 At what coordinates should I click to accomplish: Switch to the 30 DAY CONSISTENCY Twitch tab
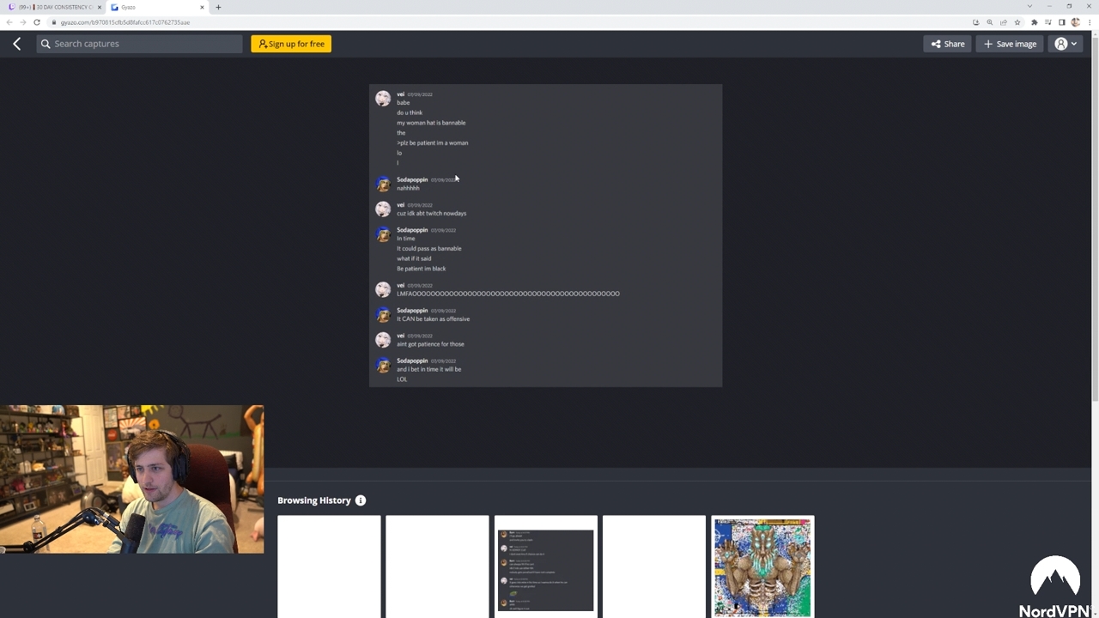pos(55,7)
